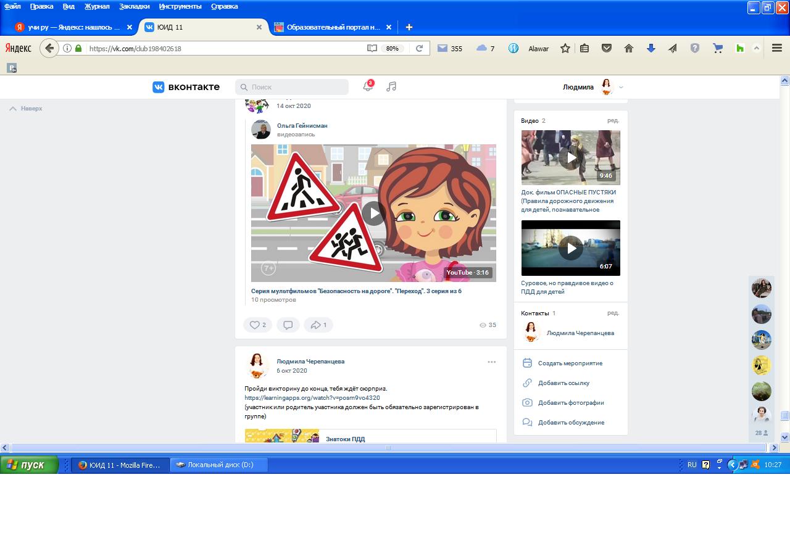The height and width of the screenshot is (535, 790).
Task: Click Создать мероприятие
Action: [x=570, y=363]
